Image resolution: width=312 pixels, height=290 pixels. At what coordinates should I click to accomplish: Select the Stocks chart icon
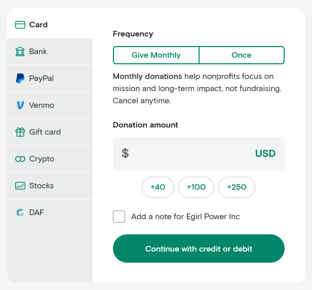(x=20, y=186)
